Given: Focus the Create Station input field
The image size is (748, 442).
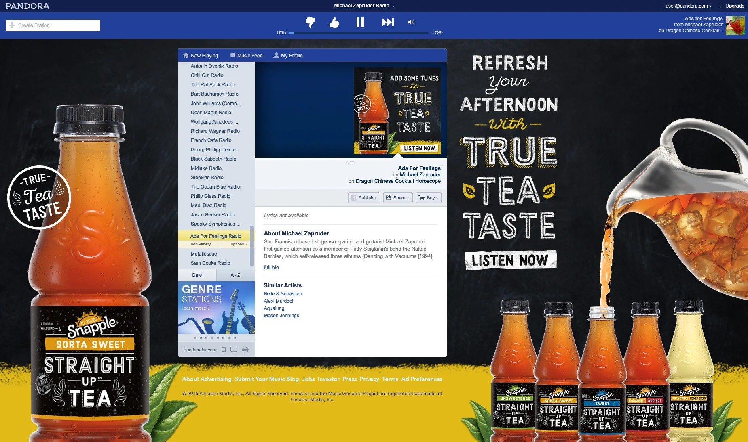Looking at the screenshot, I should tap(53, 25).
